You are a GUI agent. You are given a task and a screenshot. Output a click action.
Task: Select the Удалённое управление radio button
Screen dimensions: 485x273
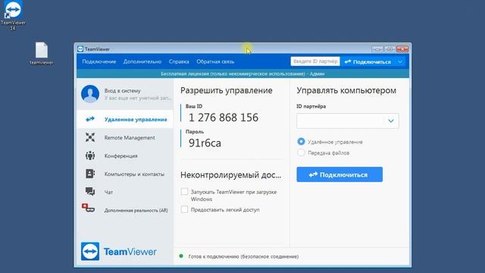pos(301,142)
